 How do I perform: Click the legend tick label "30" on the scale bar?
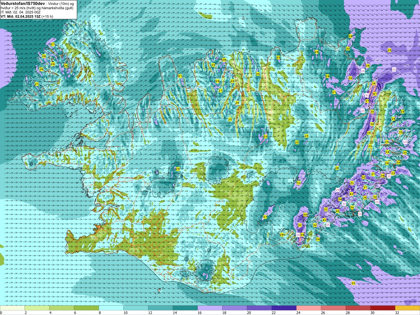(x=372, y=313)
